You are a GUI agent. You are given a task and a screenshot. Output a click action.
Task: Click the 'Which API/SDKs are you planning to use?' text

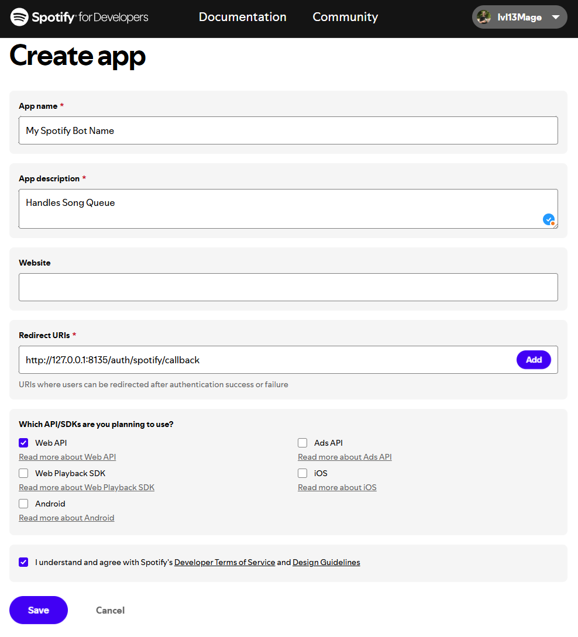pyautogui.click(x=96, y=424)
